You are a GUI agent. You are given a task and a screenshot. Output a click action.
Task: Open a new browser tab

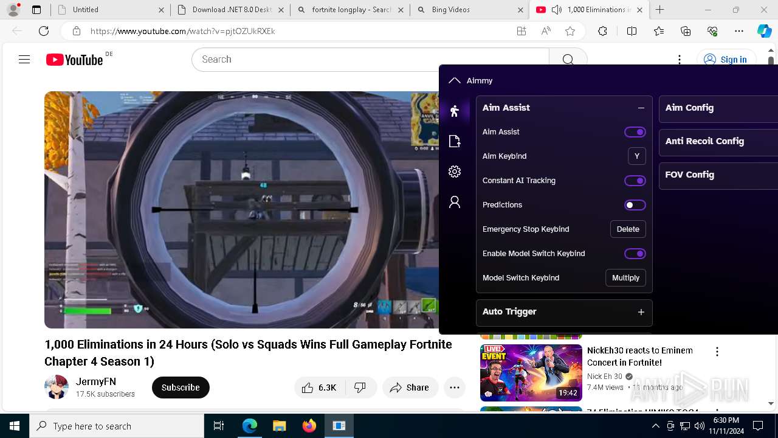pyautogui.click(x=660, y=10)
